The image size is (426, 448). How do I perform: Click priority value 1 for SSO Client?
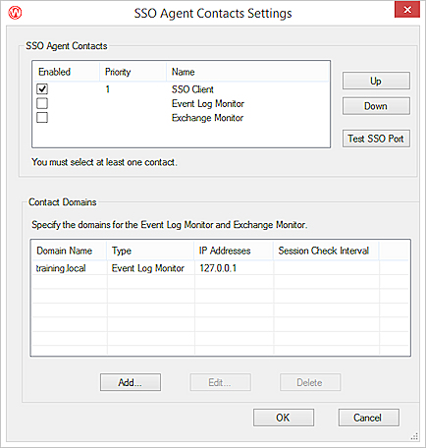coord(107,89)
